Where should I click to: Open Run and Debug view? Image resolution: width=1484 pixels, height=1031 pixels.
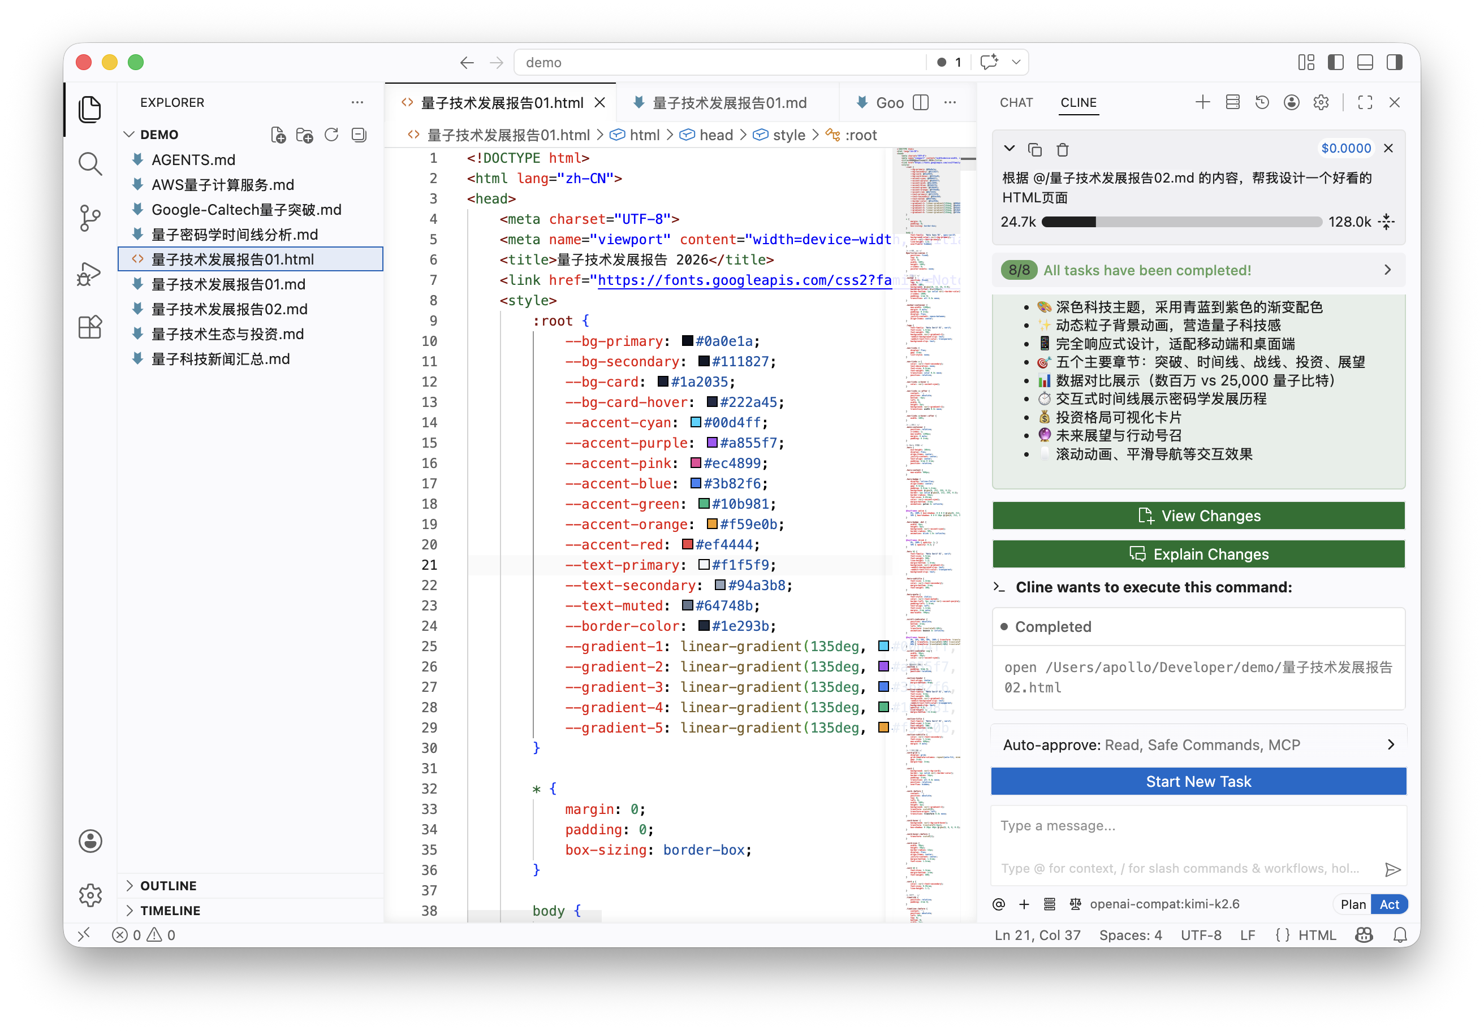(x=90, y=273)
